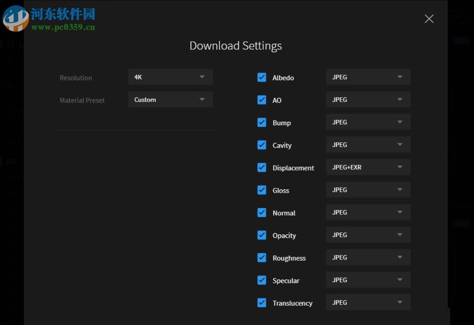Uncheck the Cavity checkbox
474x325 pixels.
tap(262, 145)
